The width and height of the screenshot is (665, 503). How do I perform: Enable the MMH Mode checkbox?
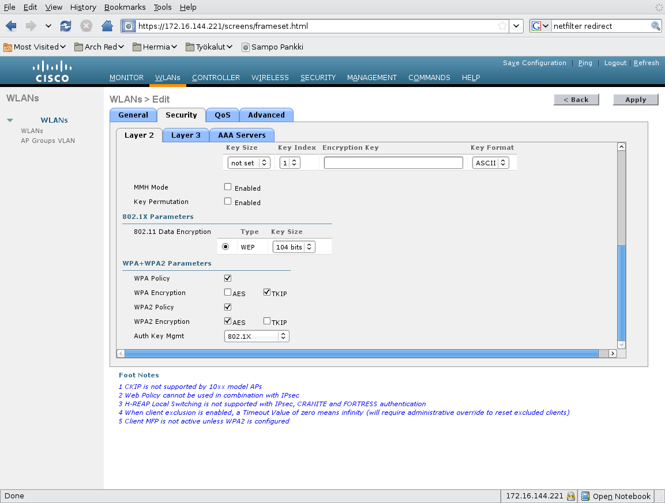point(228,187)
